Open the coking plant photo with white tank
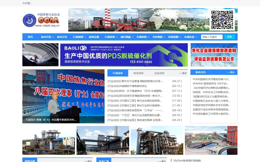 [48, 140]
